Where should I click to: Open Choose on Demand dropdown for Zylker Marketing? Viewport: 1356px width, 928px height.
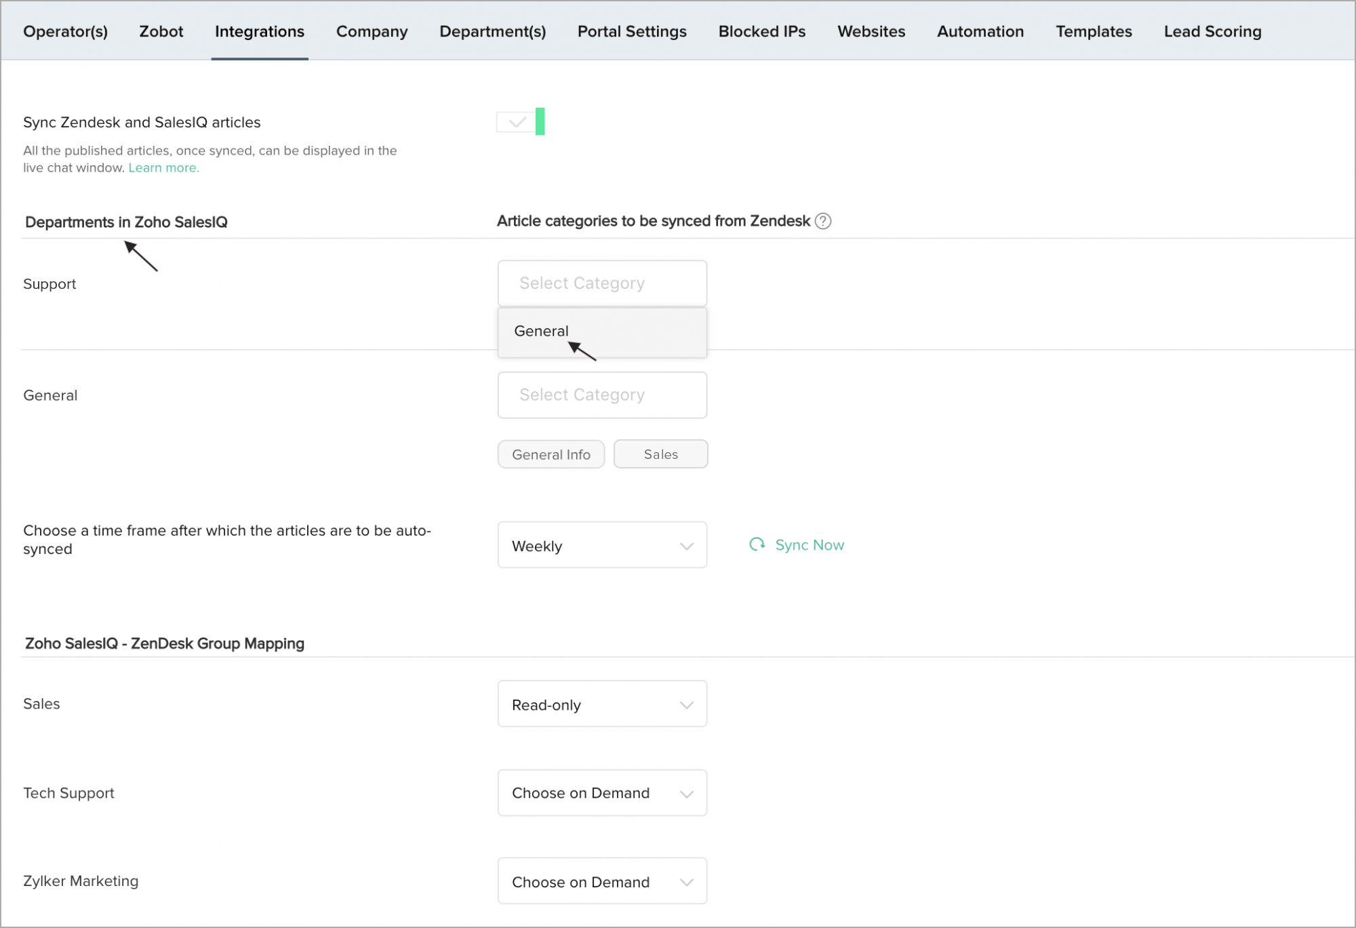(602, 881)
